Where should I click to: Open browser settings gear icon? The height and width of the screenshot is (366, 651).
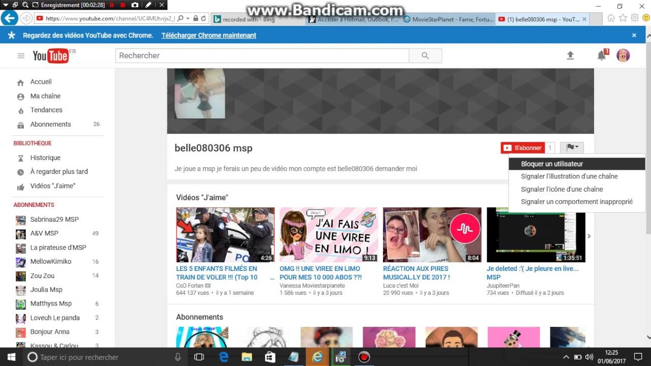pos(635,18)
